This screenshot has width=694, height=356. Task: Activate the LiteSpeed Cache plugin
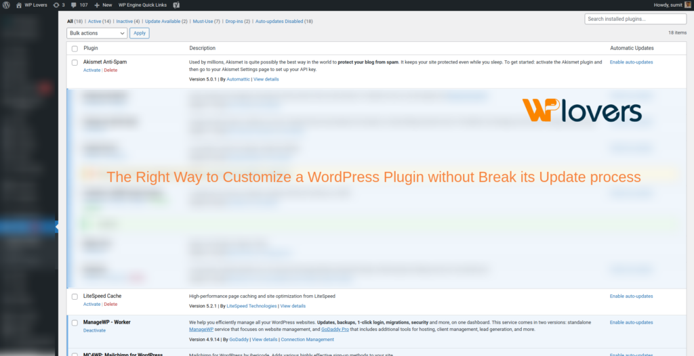coord(91,305)
